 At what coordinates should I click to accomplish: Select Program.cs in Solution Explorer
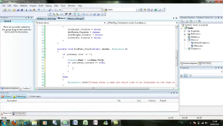coord(196,49)
